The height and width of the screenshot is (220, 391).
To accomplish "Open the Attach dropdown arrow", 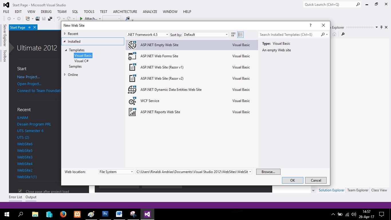I will (x=100, y=19).
